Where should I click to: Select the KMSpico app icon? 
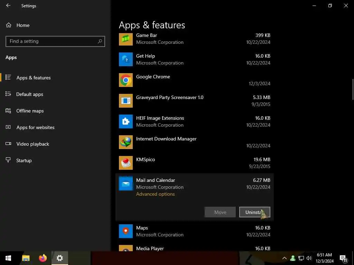tap(126, 163)
